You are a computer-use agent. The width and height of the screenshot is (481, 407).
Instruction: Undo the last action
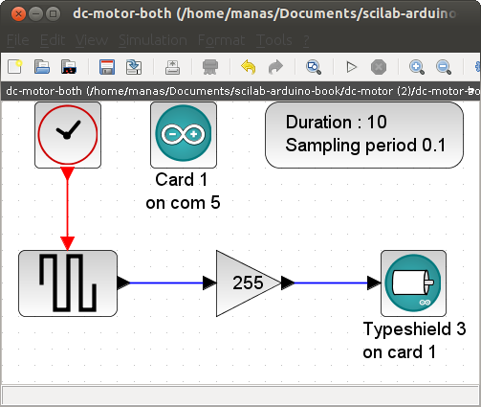249,67
